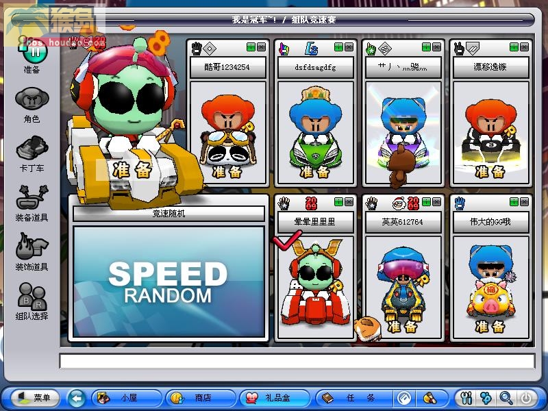Open 装备道具 equipment items
Viewport: 548px width, 411px height.
pos(32,203)
